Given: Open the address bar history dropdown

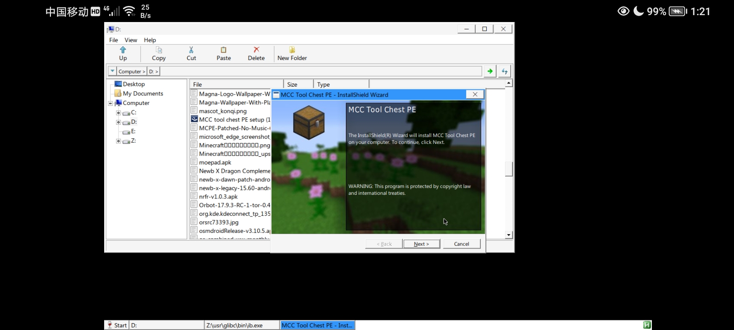Looking at the screenshot, I should pos(112,71).
